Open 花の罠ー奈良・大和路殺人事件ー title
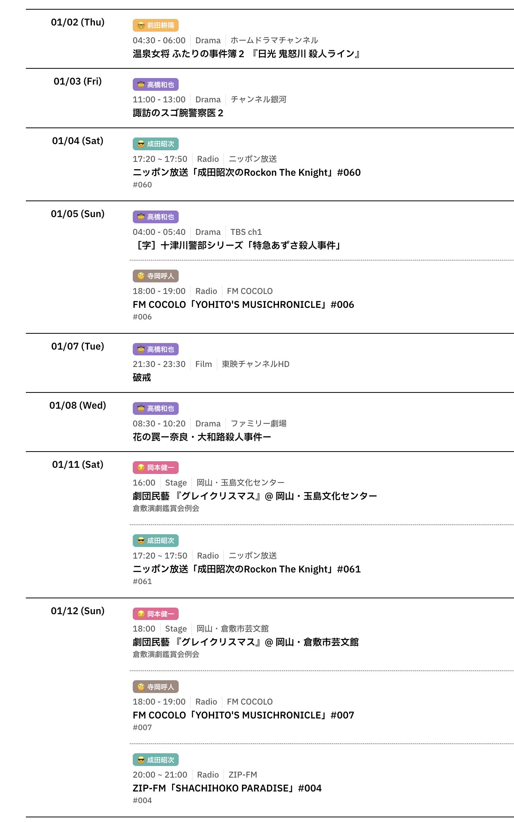Screen dimensions: 514x822 point(201,437)
